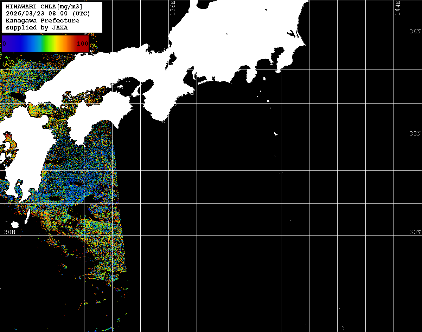
Task: Click the green section of the colorbar
Action: point(45,44)
